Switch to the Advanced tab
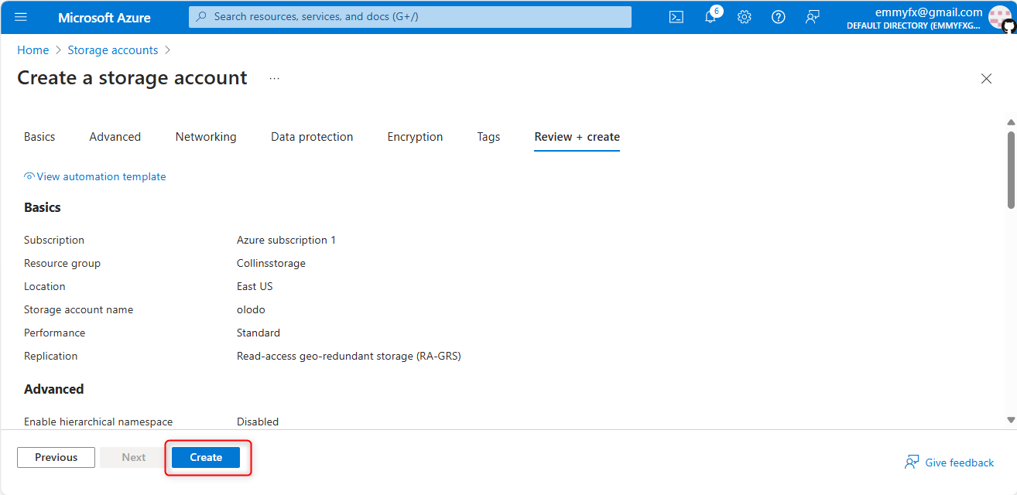Image resolution: width=1017 pixels, height=495 pixels. [115, 137]
